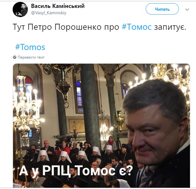
Task: Click Перевести твит to translate the tweet
Action: (x=31, y=57)
